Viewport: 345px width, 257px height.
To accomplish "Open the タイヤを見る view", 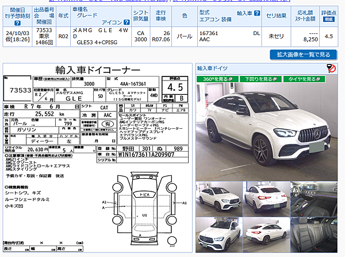I will click(304, 79).
